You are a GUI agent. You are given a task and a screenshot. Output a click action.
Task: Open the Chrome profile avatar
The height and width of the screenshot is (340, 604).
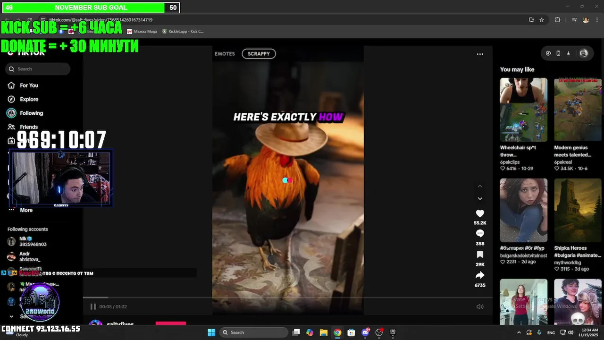click(586, 20)
